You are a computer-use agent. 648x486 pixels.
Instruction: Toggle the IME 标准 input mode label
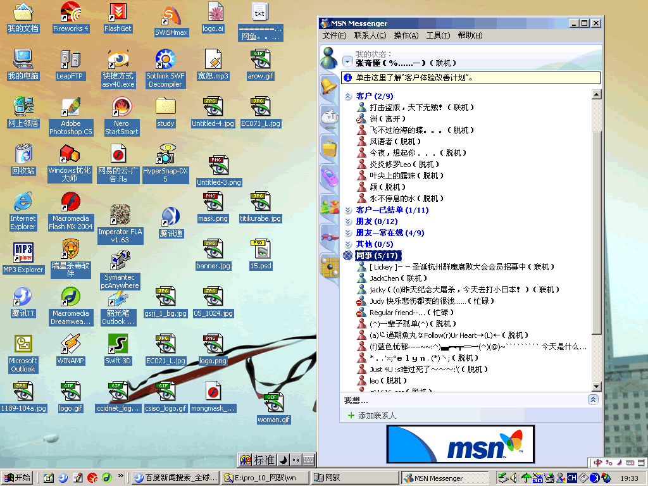coord(264,459)
